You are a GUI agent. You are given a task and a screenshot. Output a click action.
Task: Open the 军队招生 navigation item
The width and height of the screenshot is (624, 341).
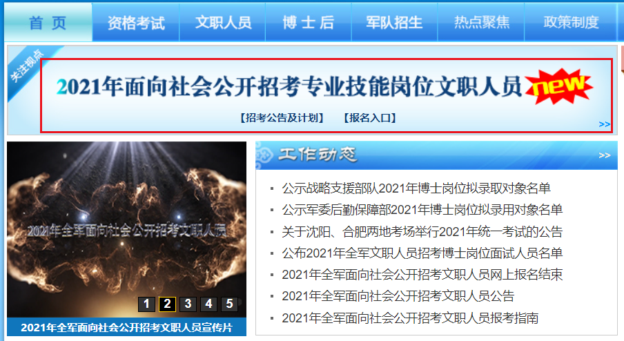click(394, 22)
